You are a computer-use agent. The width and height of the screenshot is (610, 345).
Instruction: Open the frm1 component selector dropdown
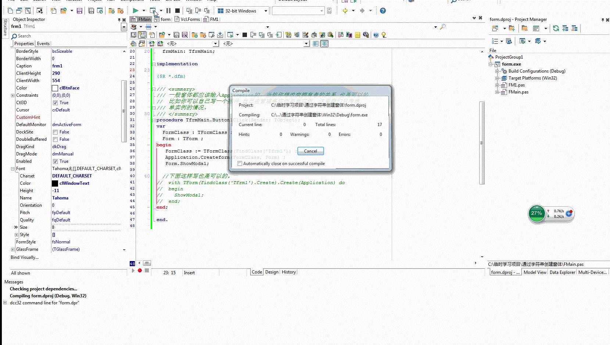pos(124,27)
